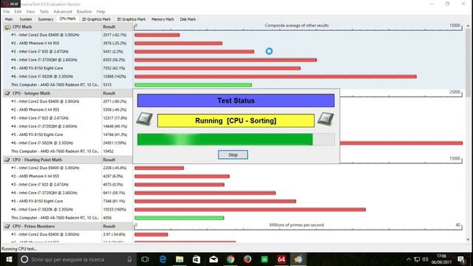Open the network tray icon
Image resolution: width=473 pixels, height=266 pixels.
pyautogui.click(x=417, y=259)
